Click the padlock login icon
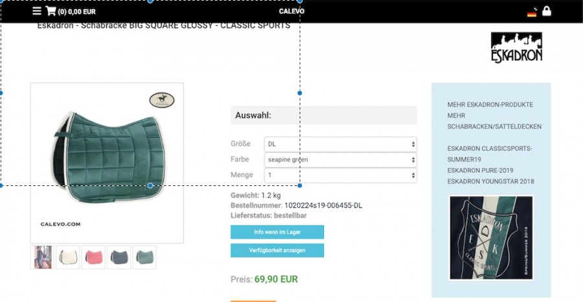583x302 pixels. coord(547,11)
